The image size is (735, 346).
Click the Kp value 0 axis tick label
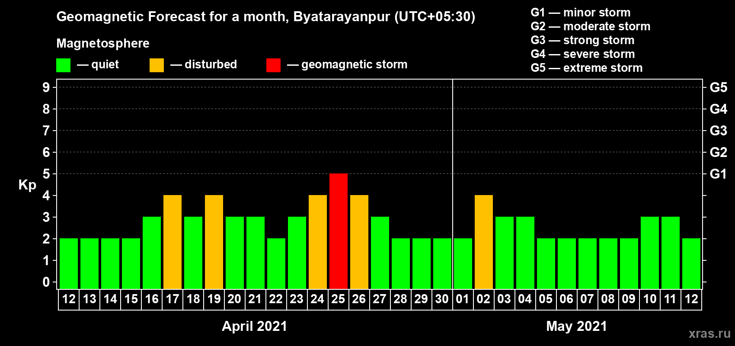pyautogui.click(x=46, y=282)
